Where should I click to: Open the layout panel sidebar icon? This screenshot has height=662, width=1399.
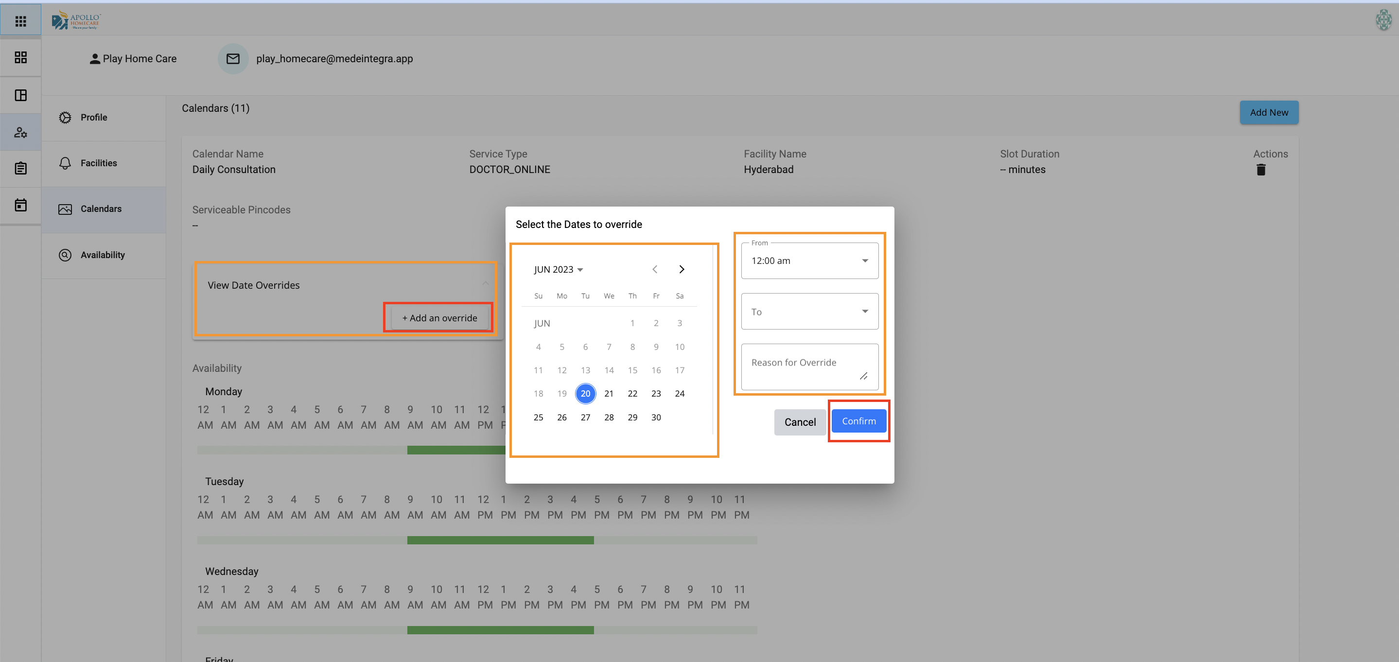point(20,95)
